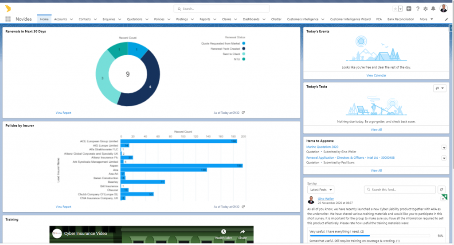Viewport: 454px width, 245px height.
Task: Expand the Quotations tab chevron
Action: [x=147, y=19]
